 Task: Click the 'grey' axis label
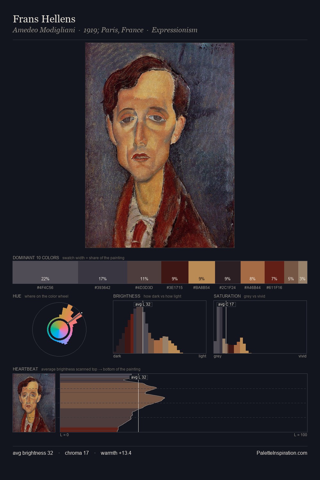[218, 356]
